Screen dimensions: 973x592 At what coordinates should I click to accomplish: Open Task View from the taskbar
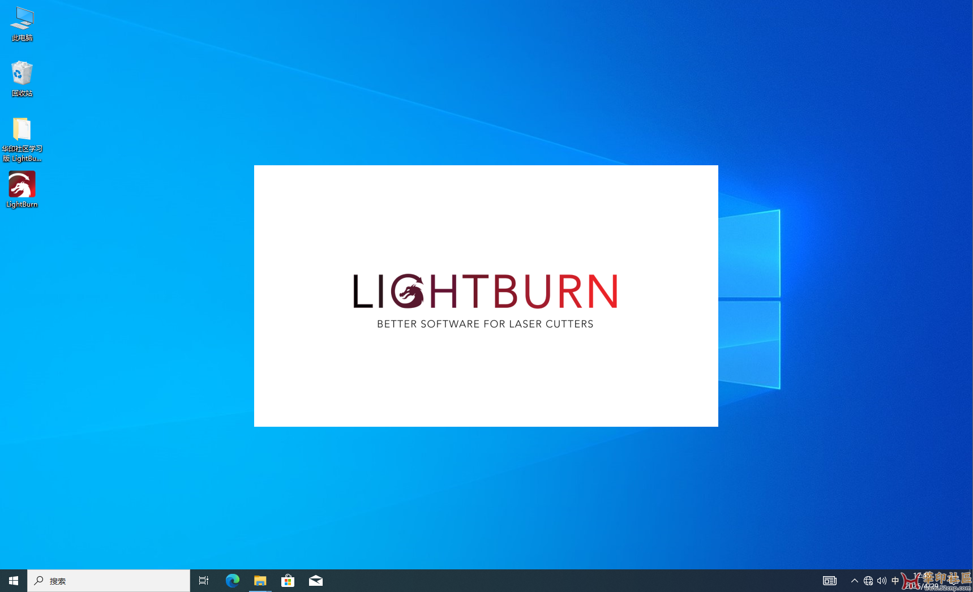point(204,581)
